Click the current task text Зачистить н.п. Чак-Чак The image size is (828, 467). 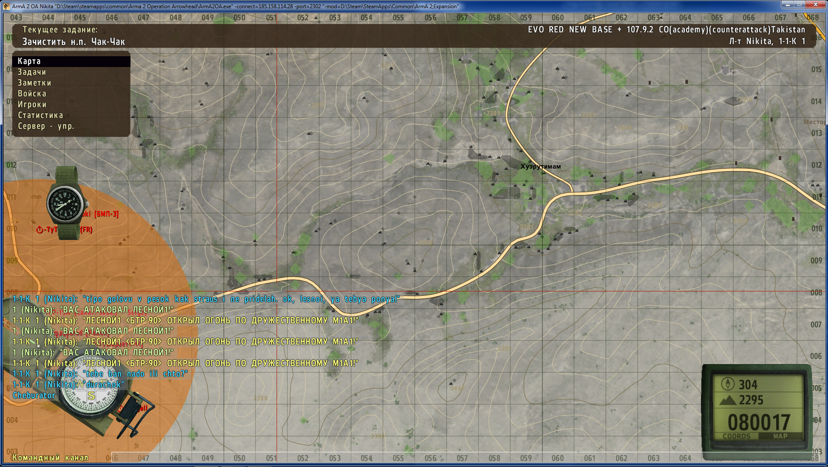point(73,42)
